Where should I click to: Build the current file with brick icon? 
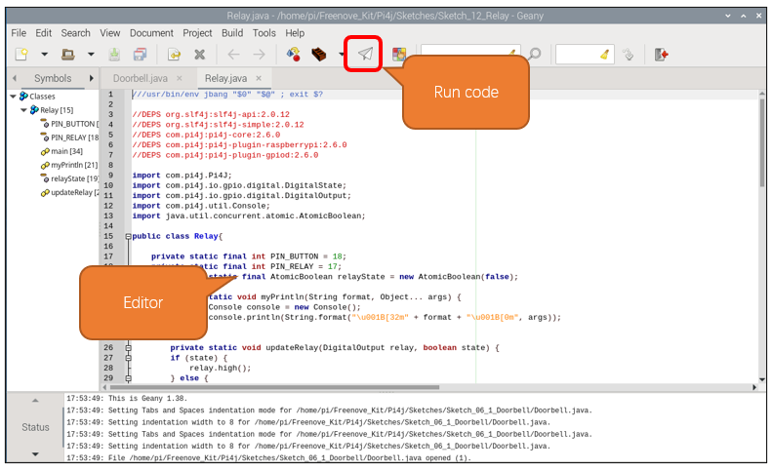[x=319, y=55]
